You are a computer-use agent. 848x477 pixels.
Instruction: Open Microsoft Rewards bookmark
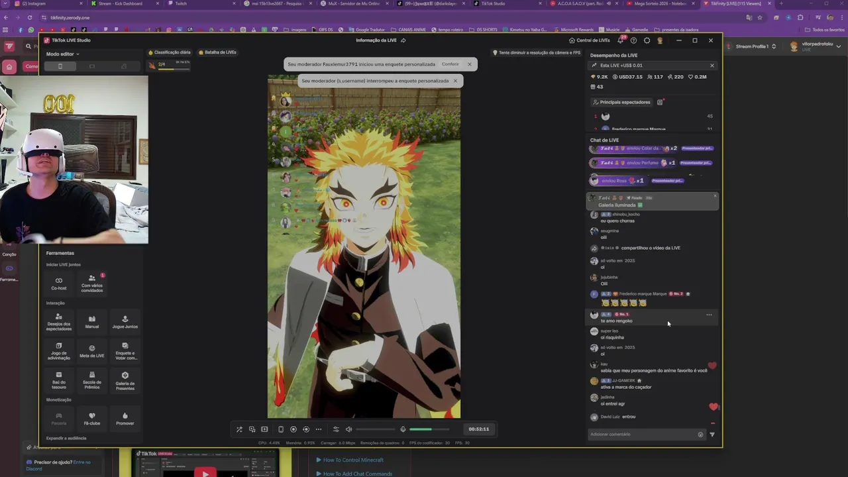574,30
